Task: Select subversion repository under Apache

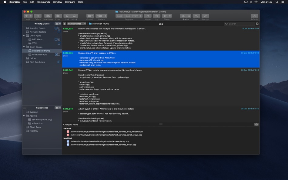Action: (x=42, y=123)
